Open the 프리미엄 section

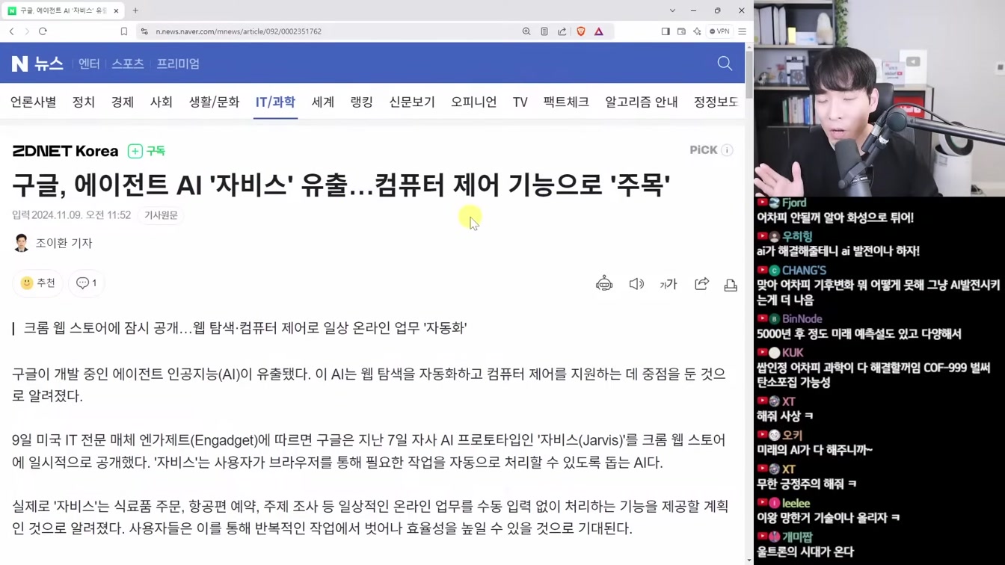(x=178, y=64)
